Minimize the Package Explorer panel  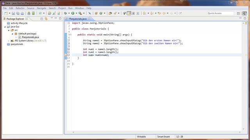(55, 18)
